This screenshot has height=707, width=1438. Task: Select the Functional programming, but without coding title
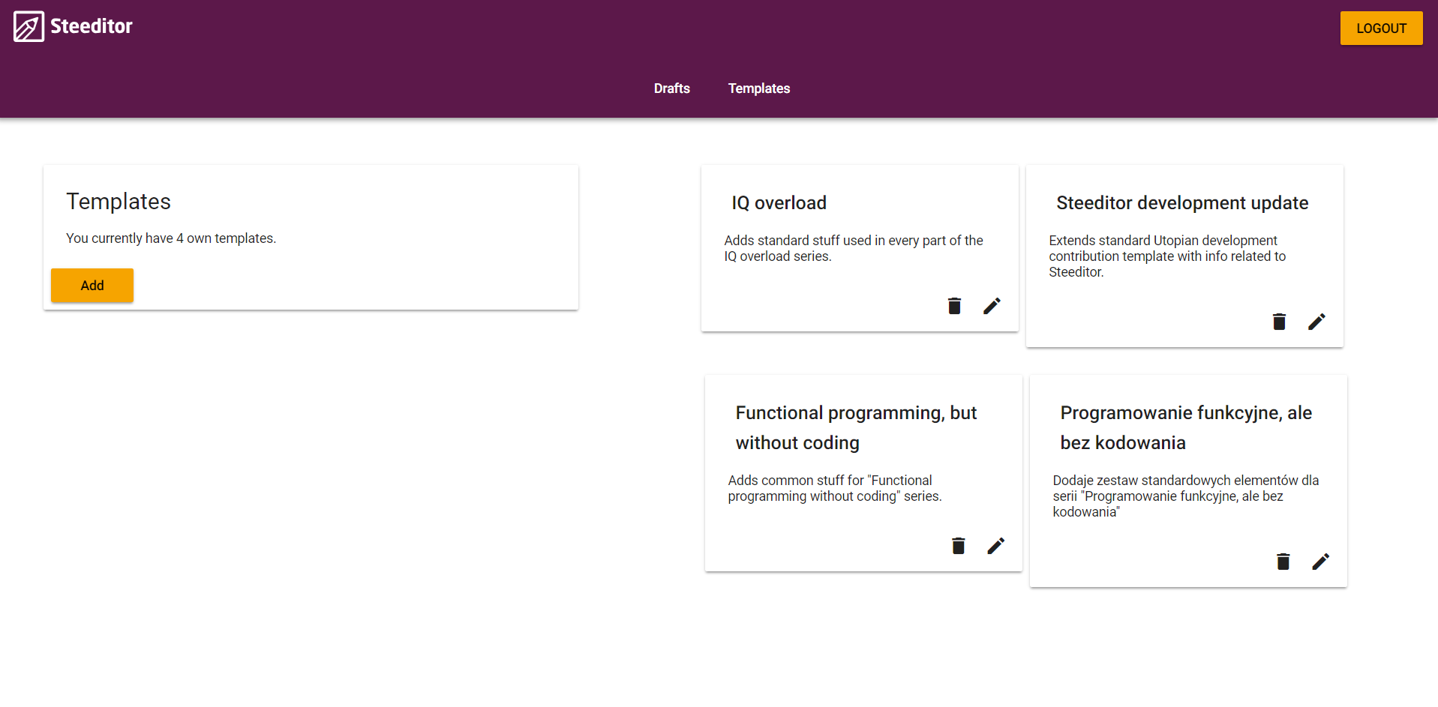coord(856,428)
